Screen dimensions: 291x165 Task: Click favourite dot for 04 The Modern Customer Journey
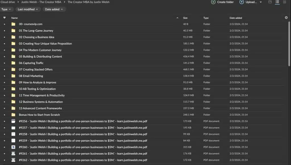tap(5, 50)
